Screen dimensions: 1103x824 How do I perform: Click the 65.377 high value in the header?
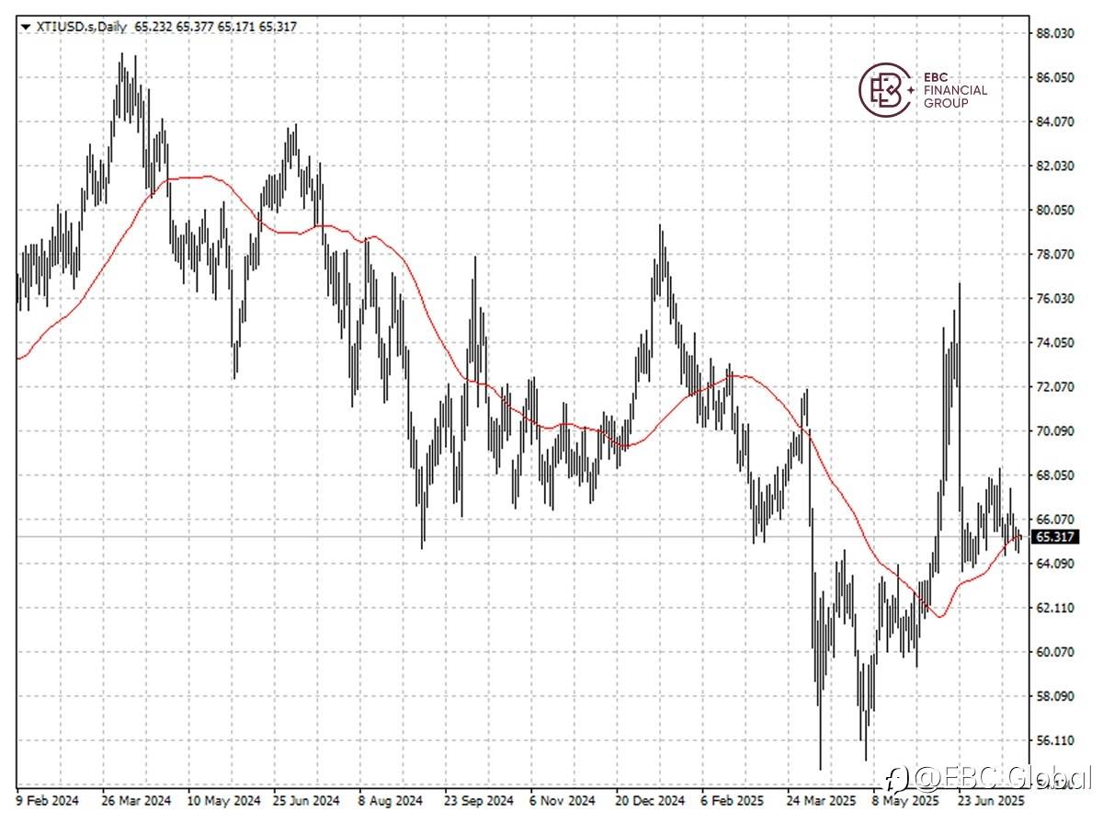193,28
